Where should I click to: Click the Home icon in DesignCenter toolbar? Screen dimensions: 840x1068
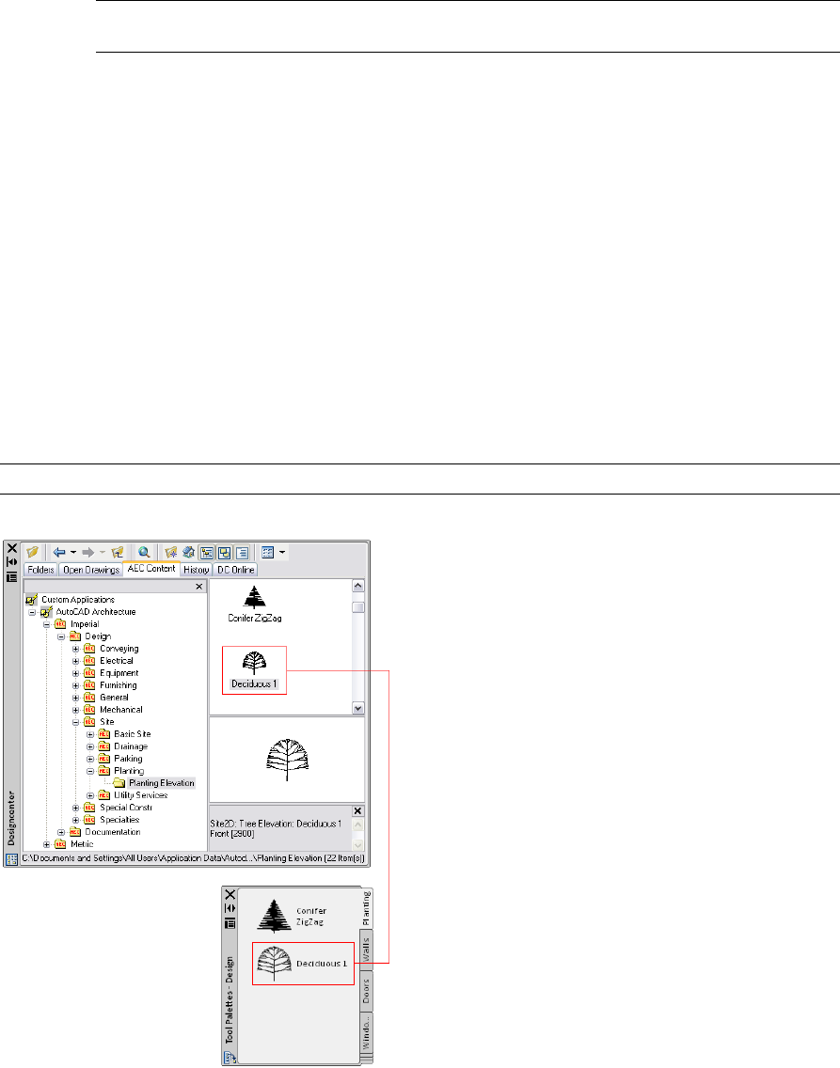(189, 553)
